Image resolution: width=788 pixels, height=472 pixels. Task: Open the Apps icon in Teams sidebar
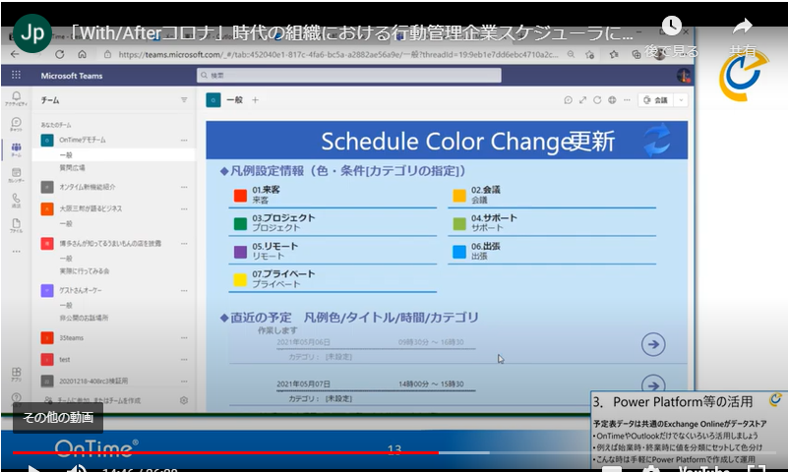coord(16,374)
